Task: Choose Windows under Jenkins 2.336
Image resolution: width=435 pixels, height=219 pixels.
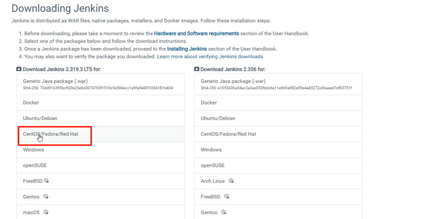Action: [x=278, y=150]
